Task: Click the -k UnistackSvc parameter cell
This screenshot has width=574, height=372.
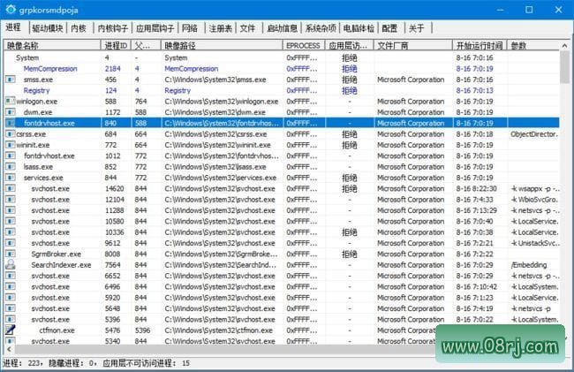Action: coord(535,243)
